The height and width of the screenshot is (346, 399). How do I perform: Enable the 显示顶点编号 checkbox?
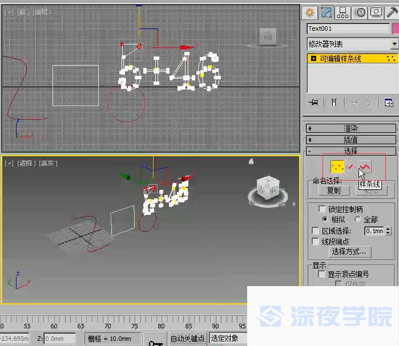(x=322, y=274)
